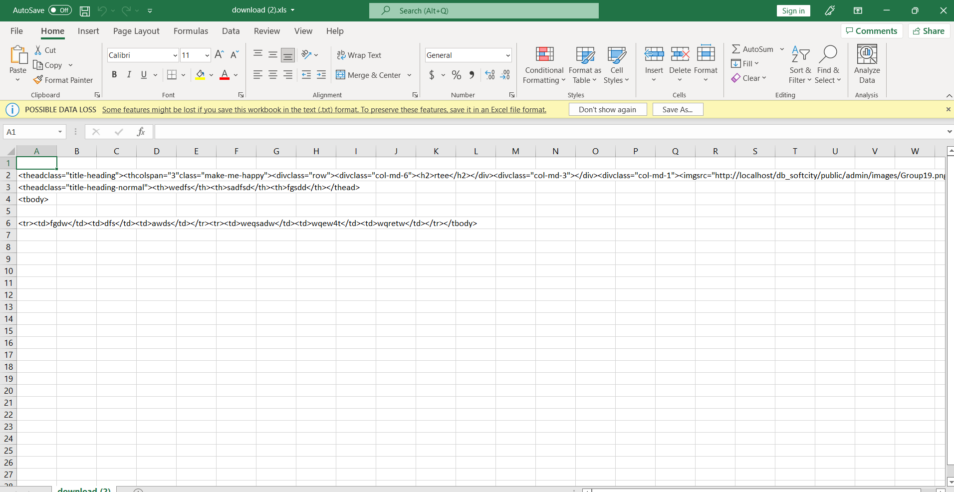Viewport: 954px width, 492px height.
Task: Switch to the Formulas tab
Action: point(191,30)
